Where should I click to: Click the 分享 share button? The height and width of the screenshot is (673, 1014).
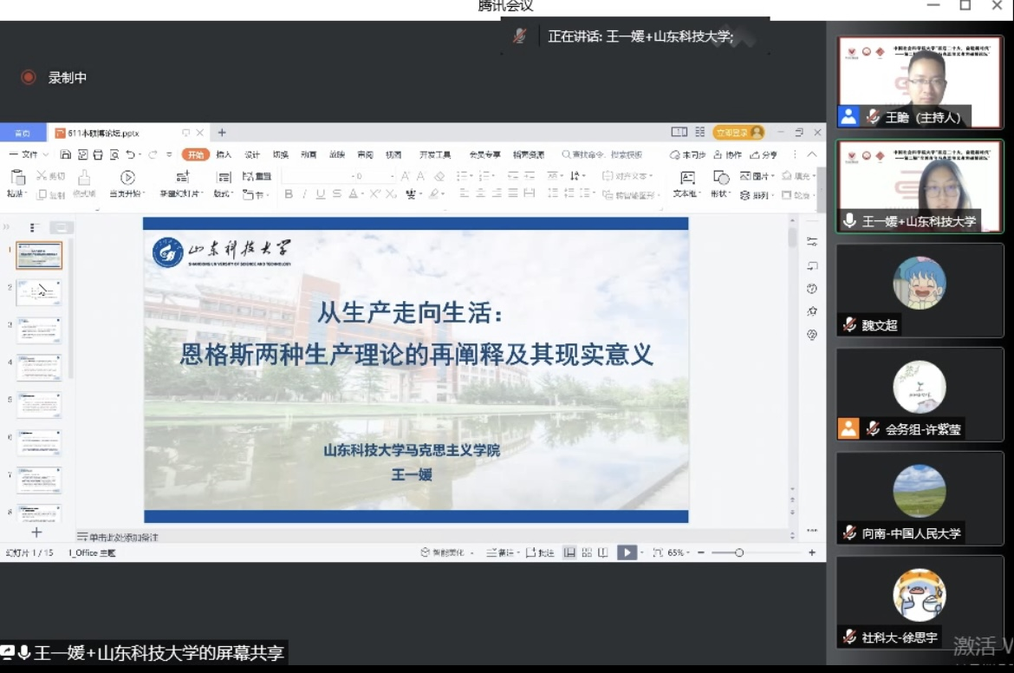click(765, 154)
